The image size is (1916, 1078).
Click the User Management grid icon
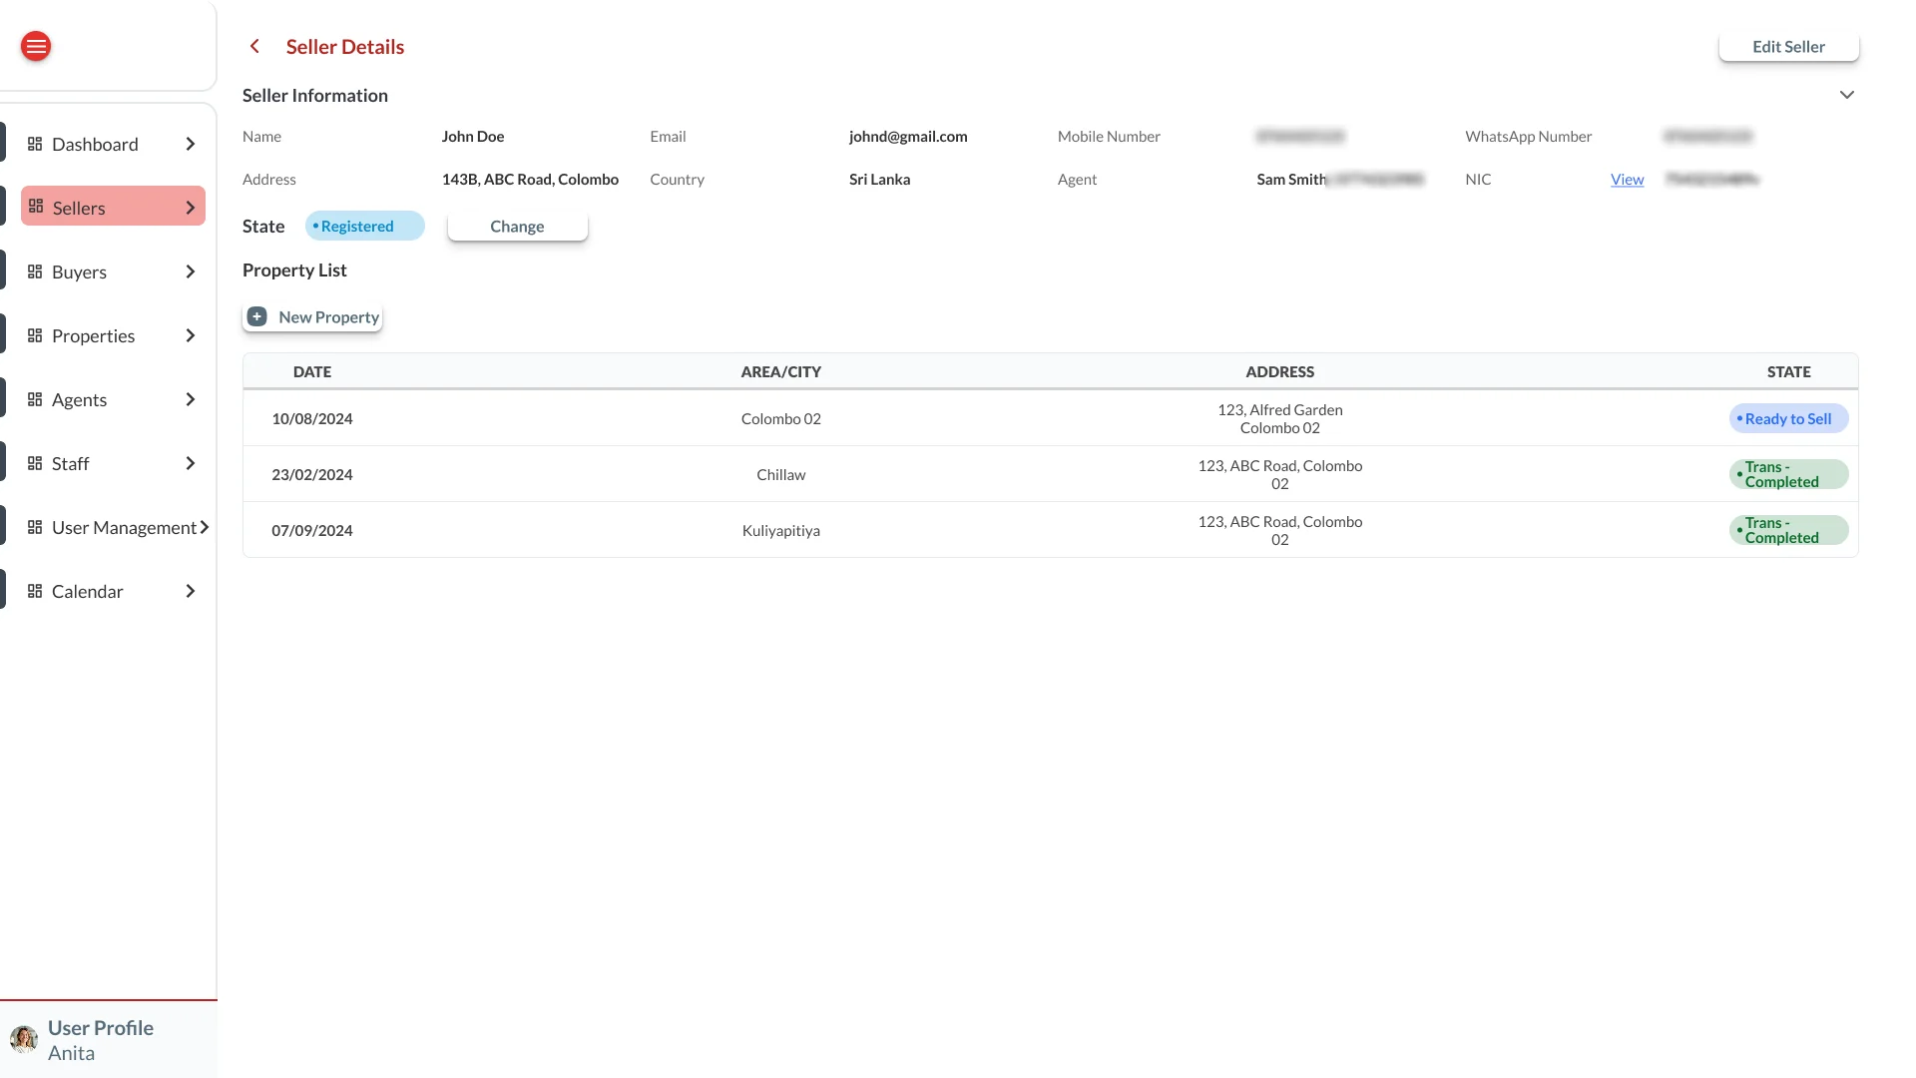coord(35,527)
